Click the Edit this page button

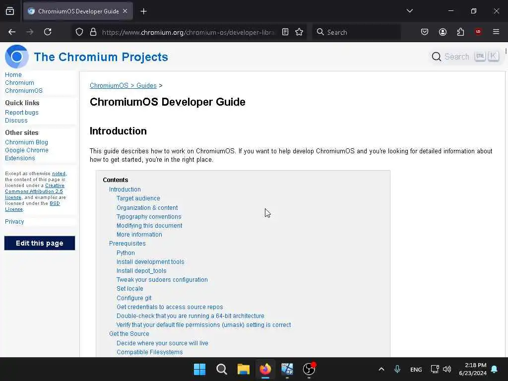click(40, 243)
